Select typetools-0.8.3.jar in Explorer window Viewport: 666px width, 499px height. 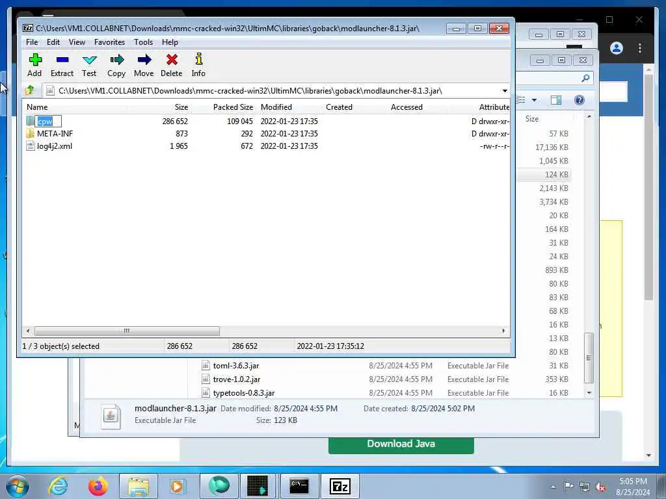coord(244,393)
